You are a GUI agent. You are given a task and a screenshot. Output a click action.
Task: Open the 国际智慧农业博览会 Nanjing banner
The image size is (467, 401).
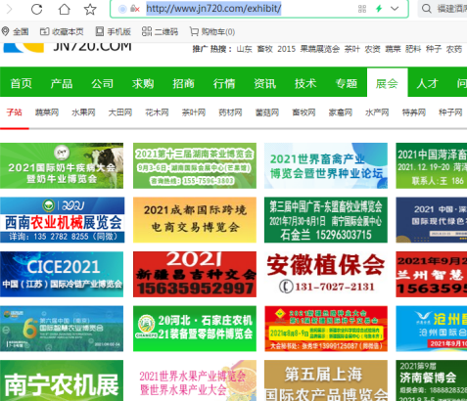[x=62, y=329]
